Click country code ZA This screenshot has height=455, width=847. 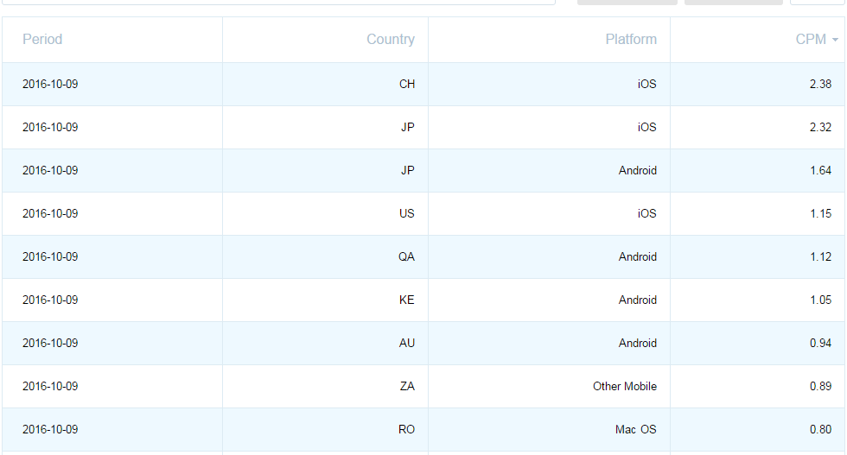407,387
